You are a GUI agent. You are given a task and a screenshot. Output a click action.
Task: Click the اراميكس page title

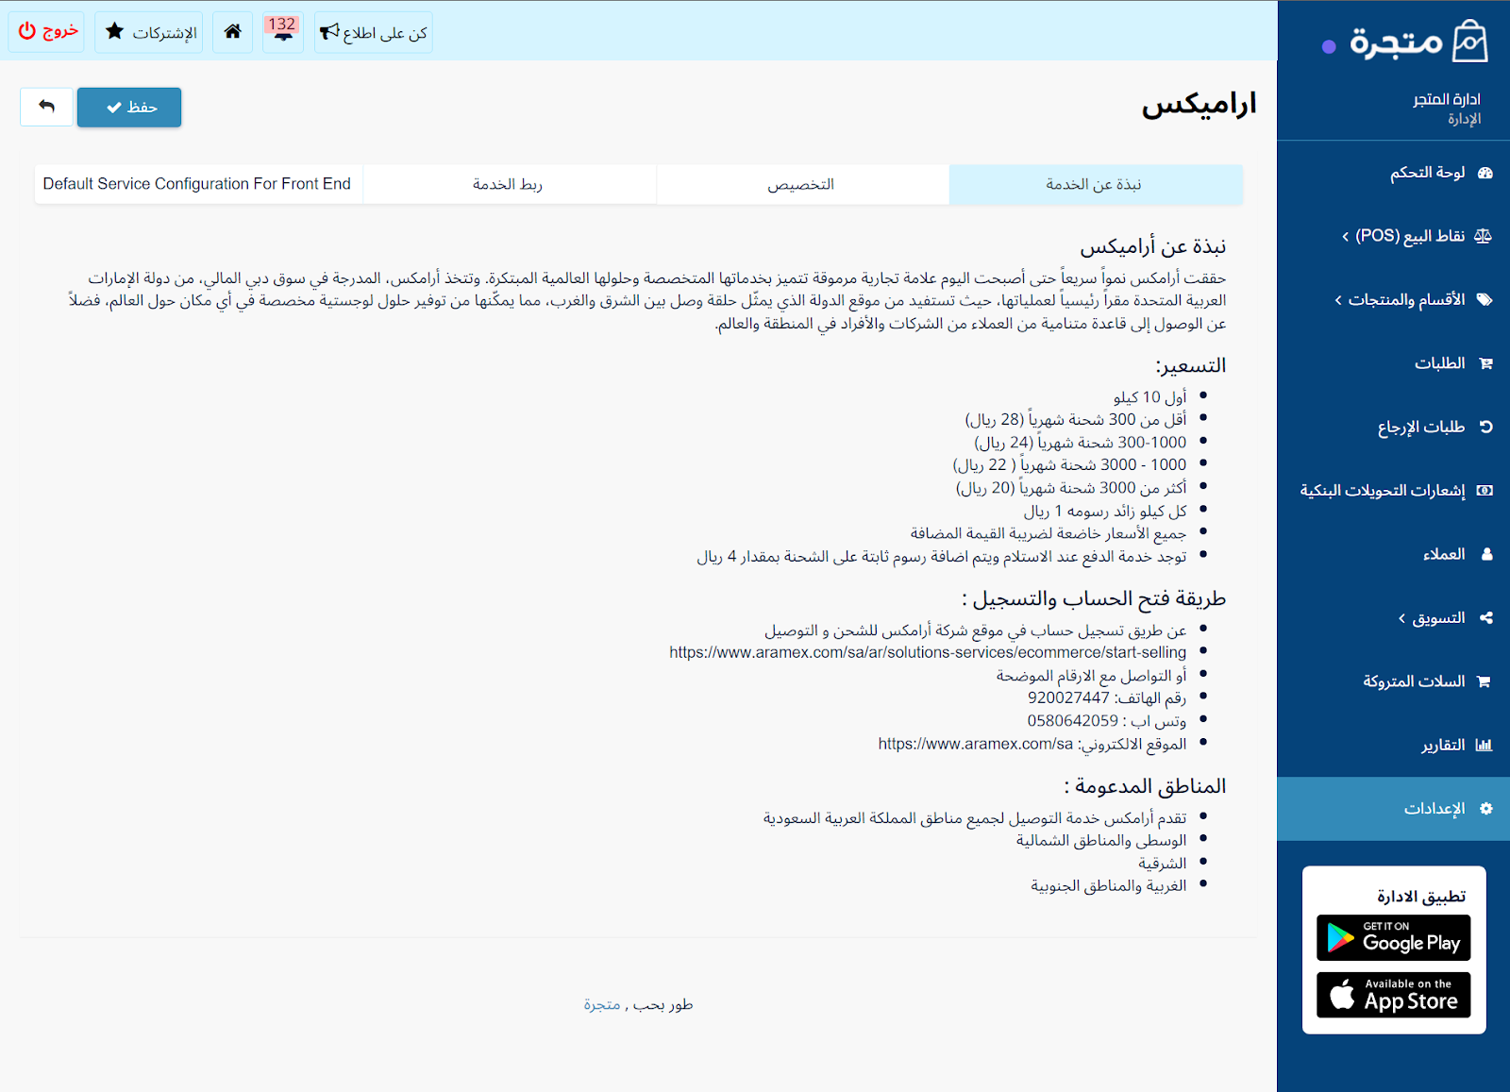[x=1200, y=104]
